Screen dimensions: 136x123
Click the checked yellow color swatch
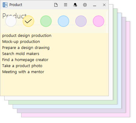point(28,21)
